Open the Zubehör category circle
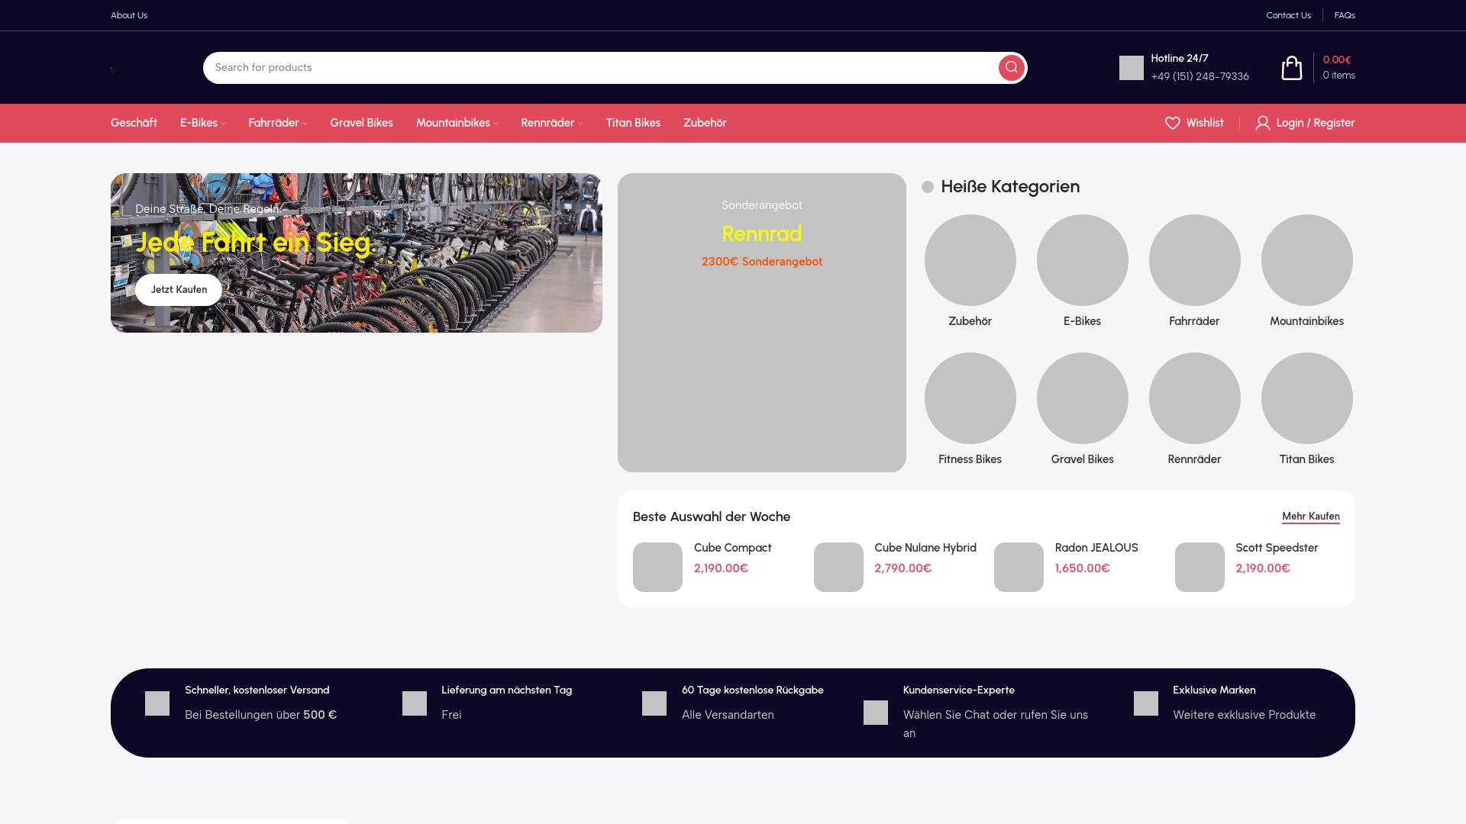 click(970, 260)
